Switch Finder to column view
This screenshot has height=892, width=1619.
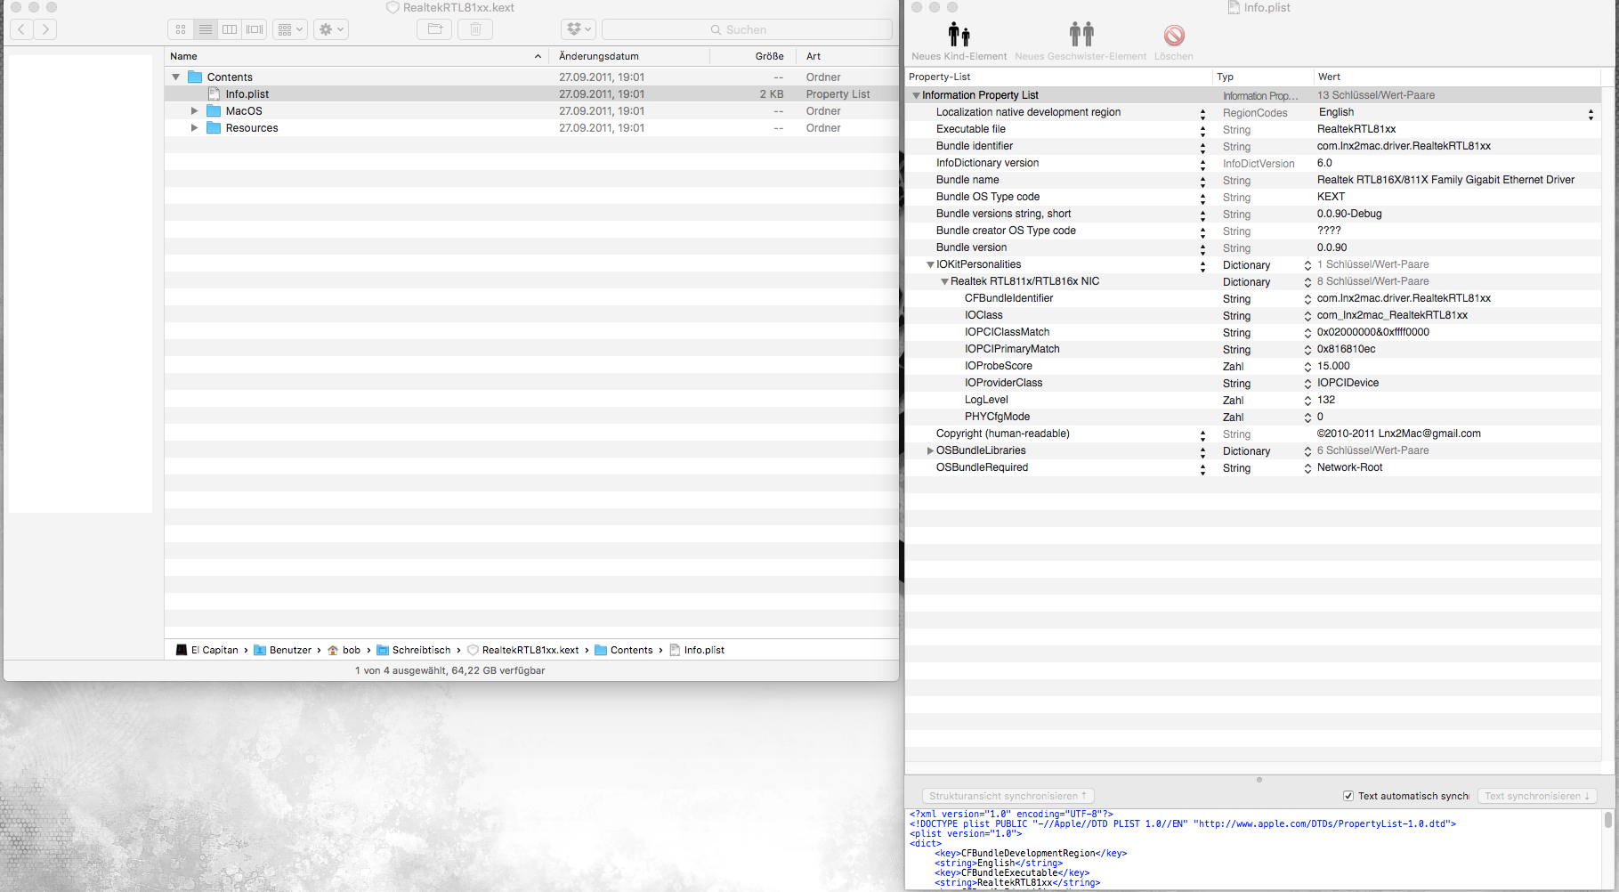click(230, 29)
